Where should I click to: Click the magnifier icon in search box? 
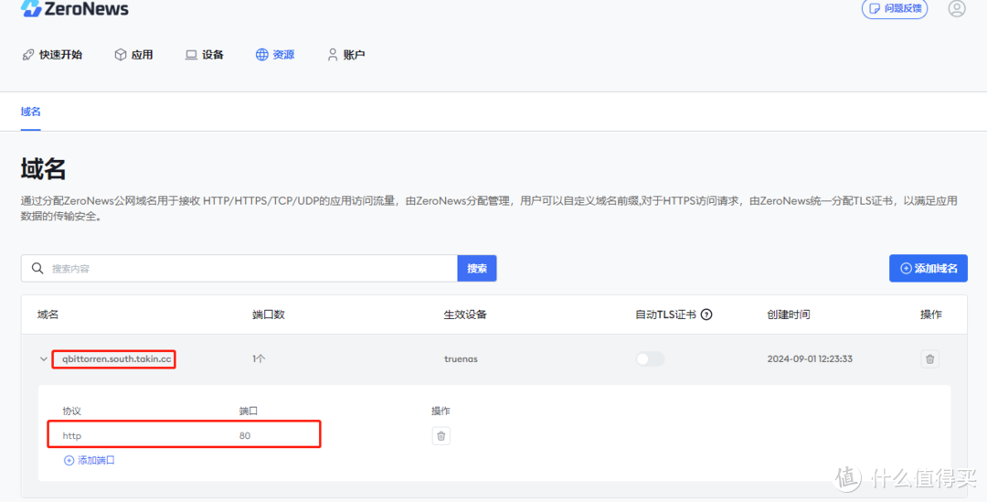tap(37, 268)
